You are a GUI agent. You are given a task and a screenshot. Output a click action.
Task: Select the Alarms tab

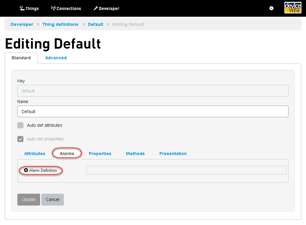click(67, 154)
